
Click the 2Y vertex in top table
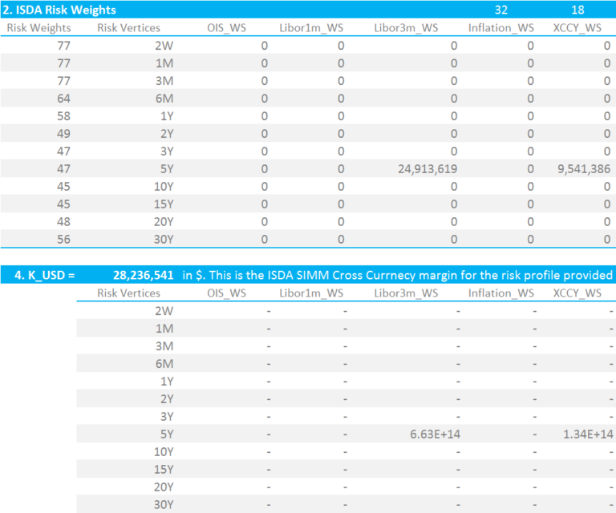(x=167, y=134)
